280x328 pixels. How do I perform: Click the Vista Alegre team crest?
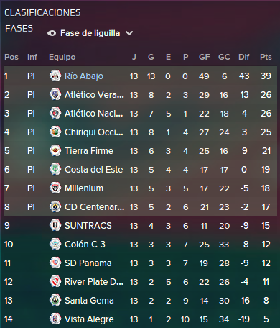[55, 319]
